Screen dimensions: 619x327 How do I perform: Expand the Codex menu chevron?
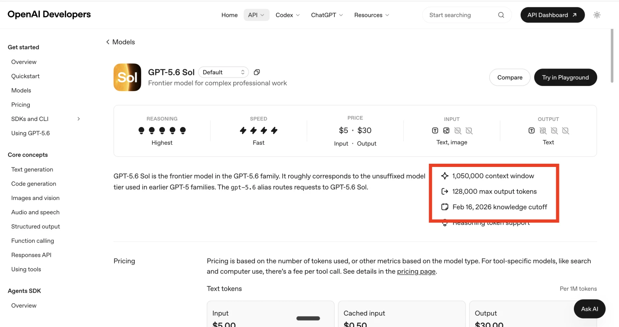(x=298, y=15)
